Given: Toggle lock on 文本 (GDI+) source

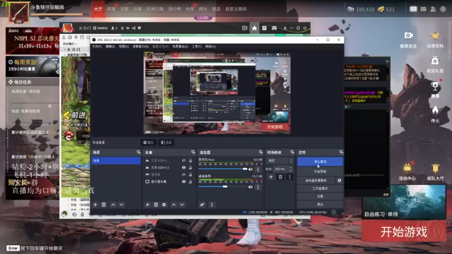Looking at the screenshot, I should click(190, 160).
